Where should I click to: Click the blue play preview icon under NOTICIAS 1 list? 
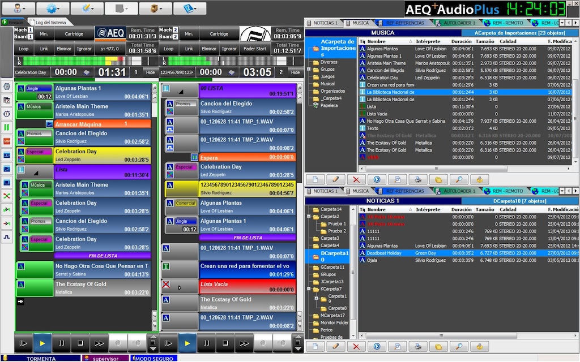[x=377, y=347]
